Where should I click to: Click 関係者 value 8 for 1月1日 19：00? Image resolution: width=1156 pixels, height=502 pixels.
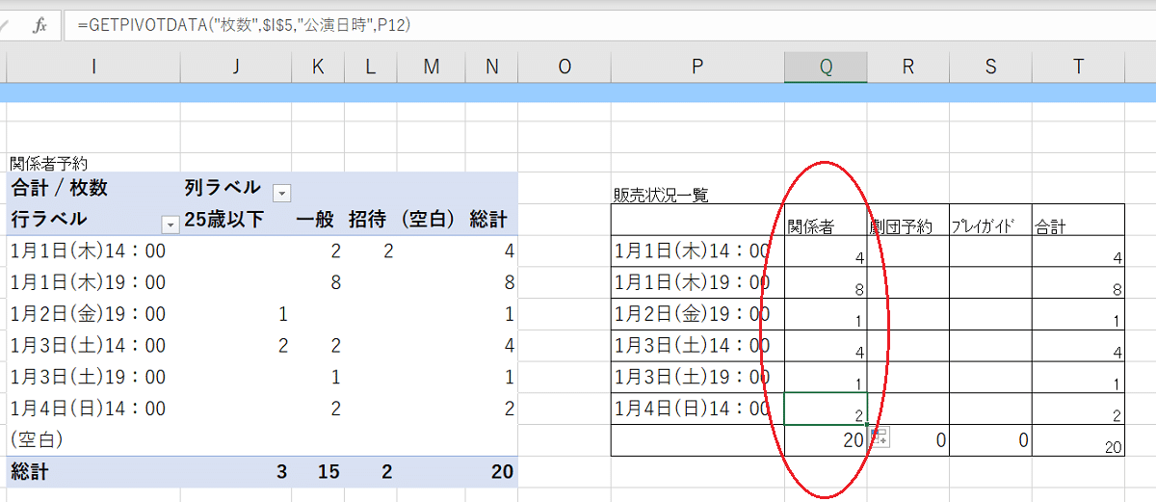click(826, 283)
